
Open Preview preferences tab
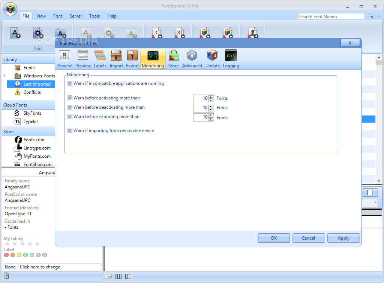click(83, 59)
